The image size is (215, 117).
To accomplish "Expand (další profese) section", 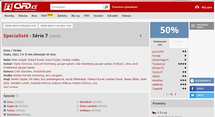I will pyautogui.click(x=11, y=87).
